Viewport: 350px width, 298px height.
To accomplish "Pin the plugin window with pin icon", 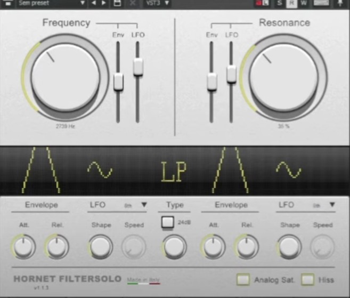I will [x=340, y=3].
